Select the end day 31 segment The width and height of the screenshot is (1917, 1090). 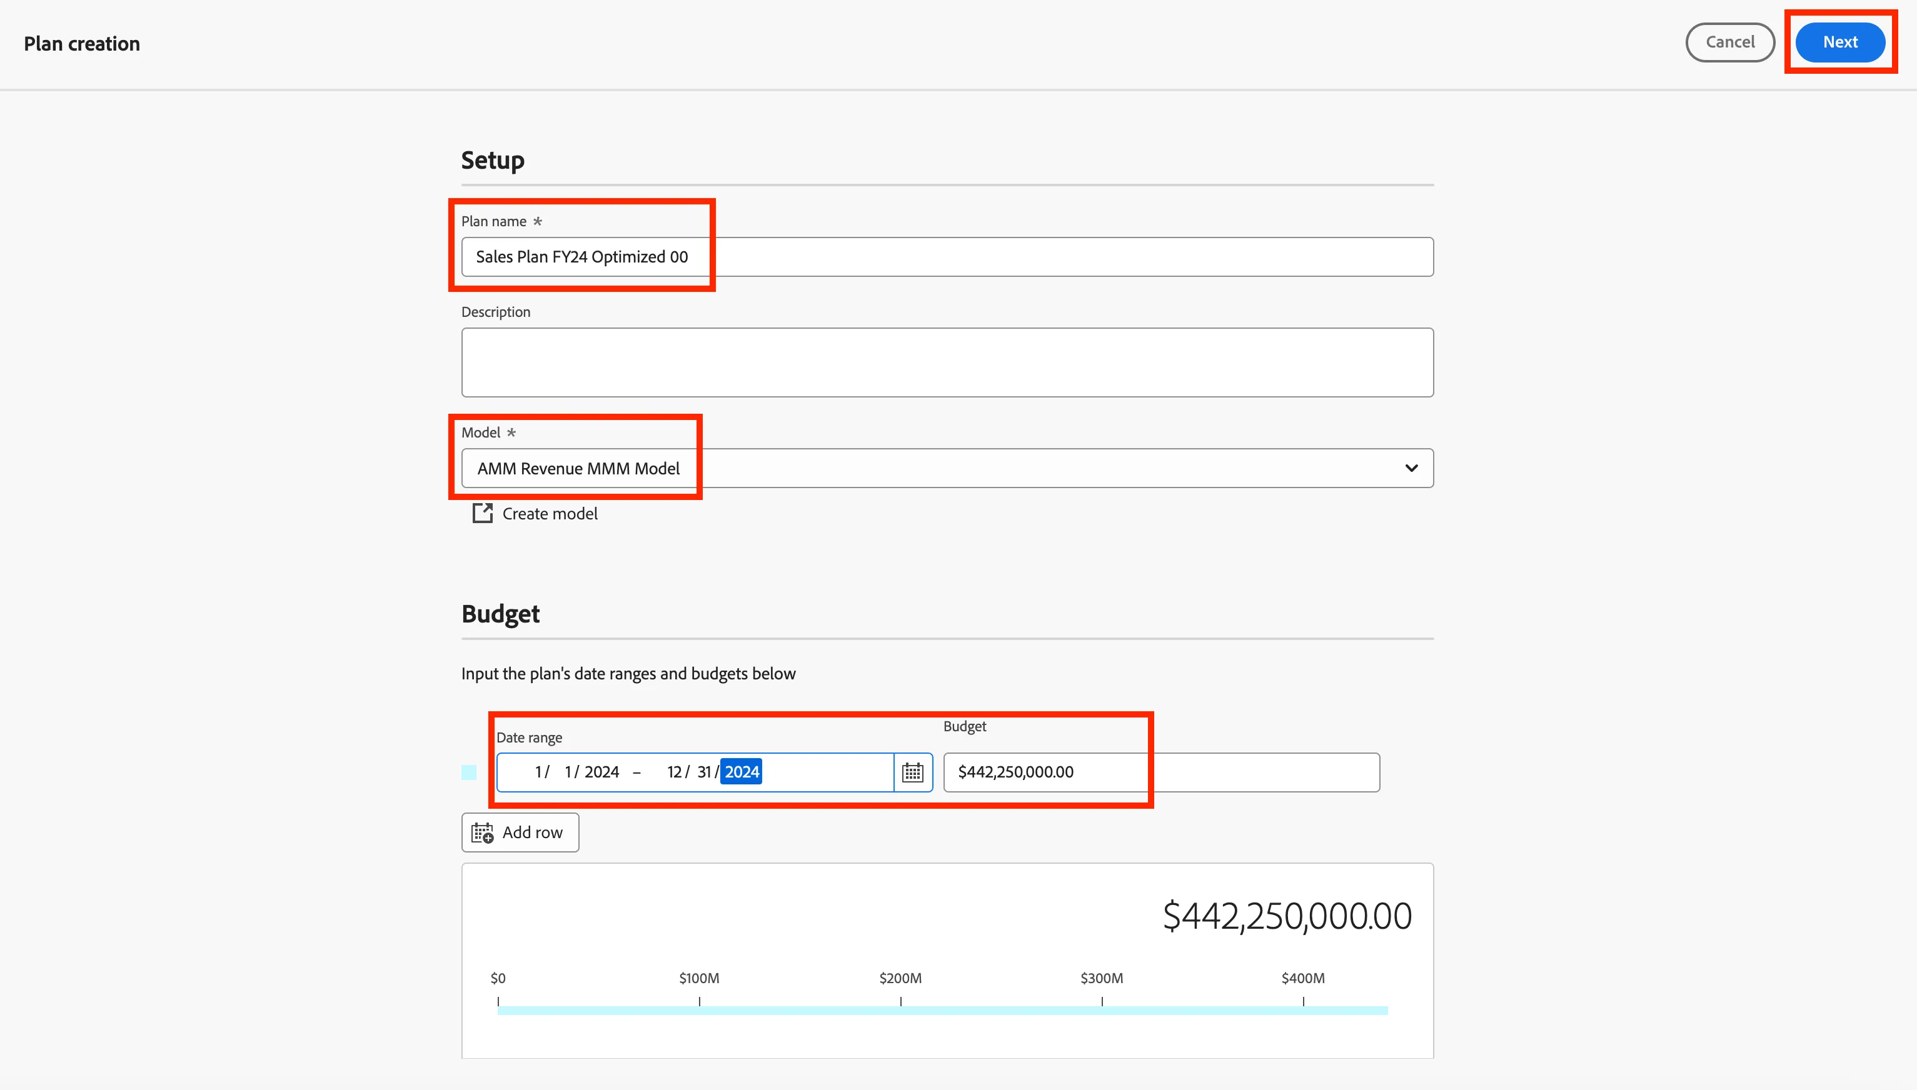pos(704,772)
